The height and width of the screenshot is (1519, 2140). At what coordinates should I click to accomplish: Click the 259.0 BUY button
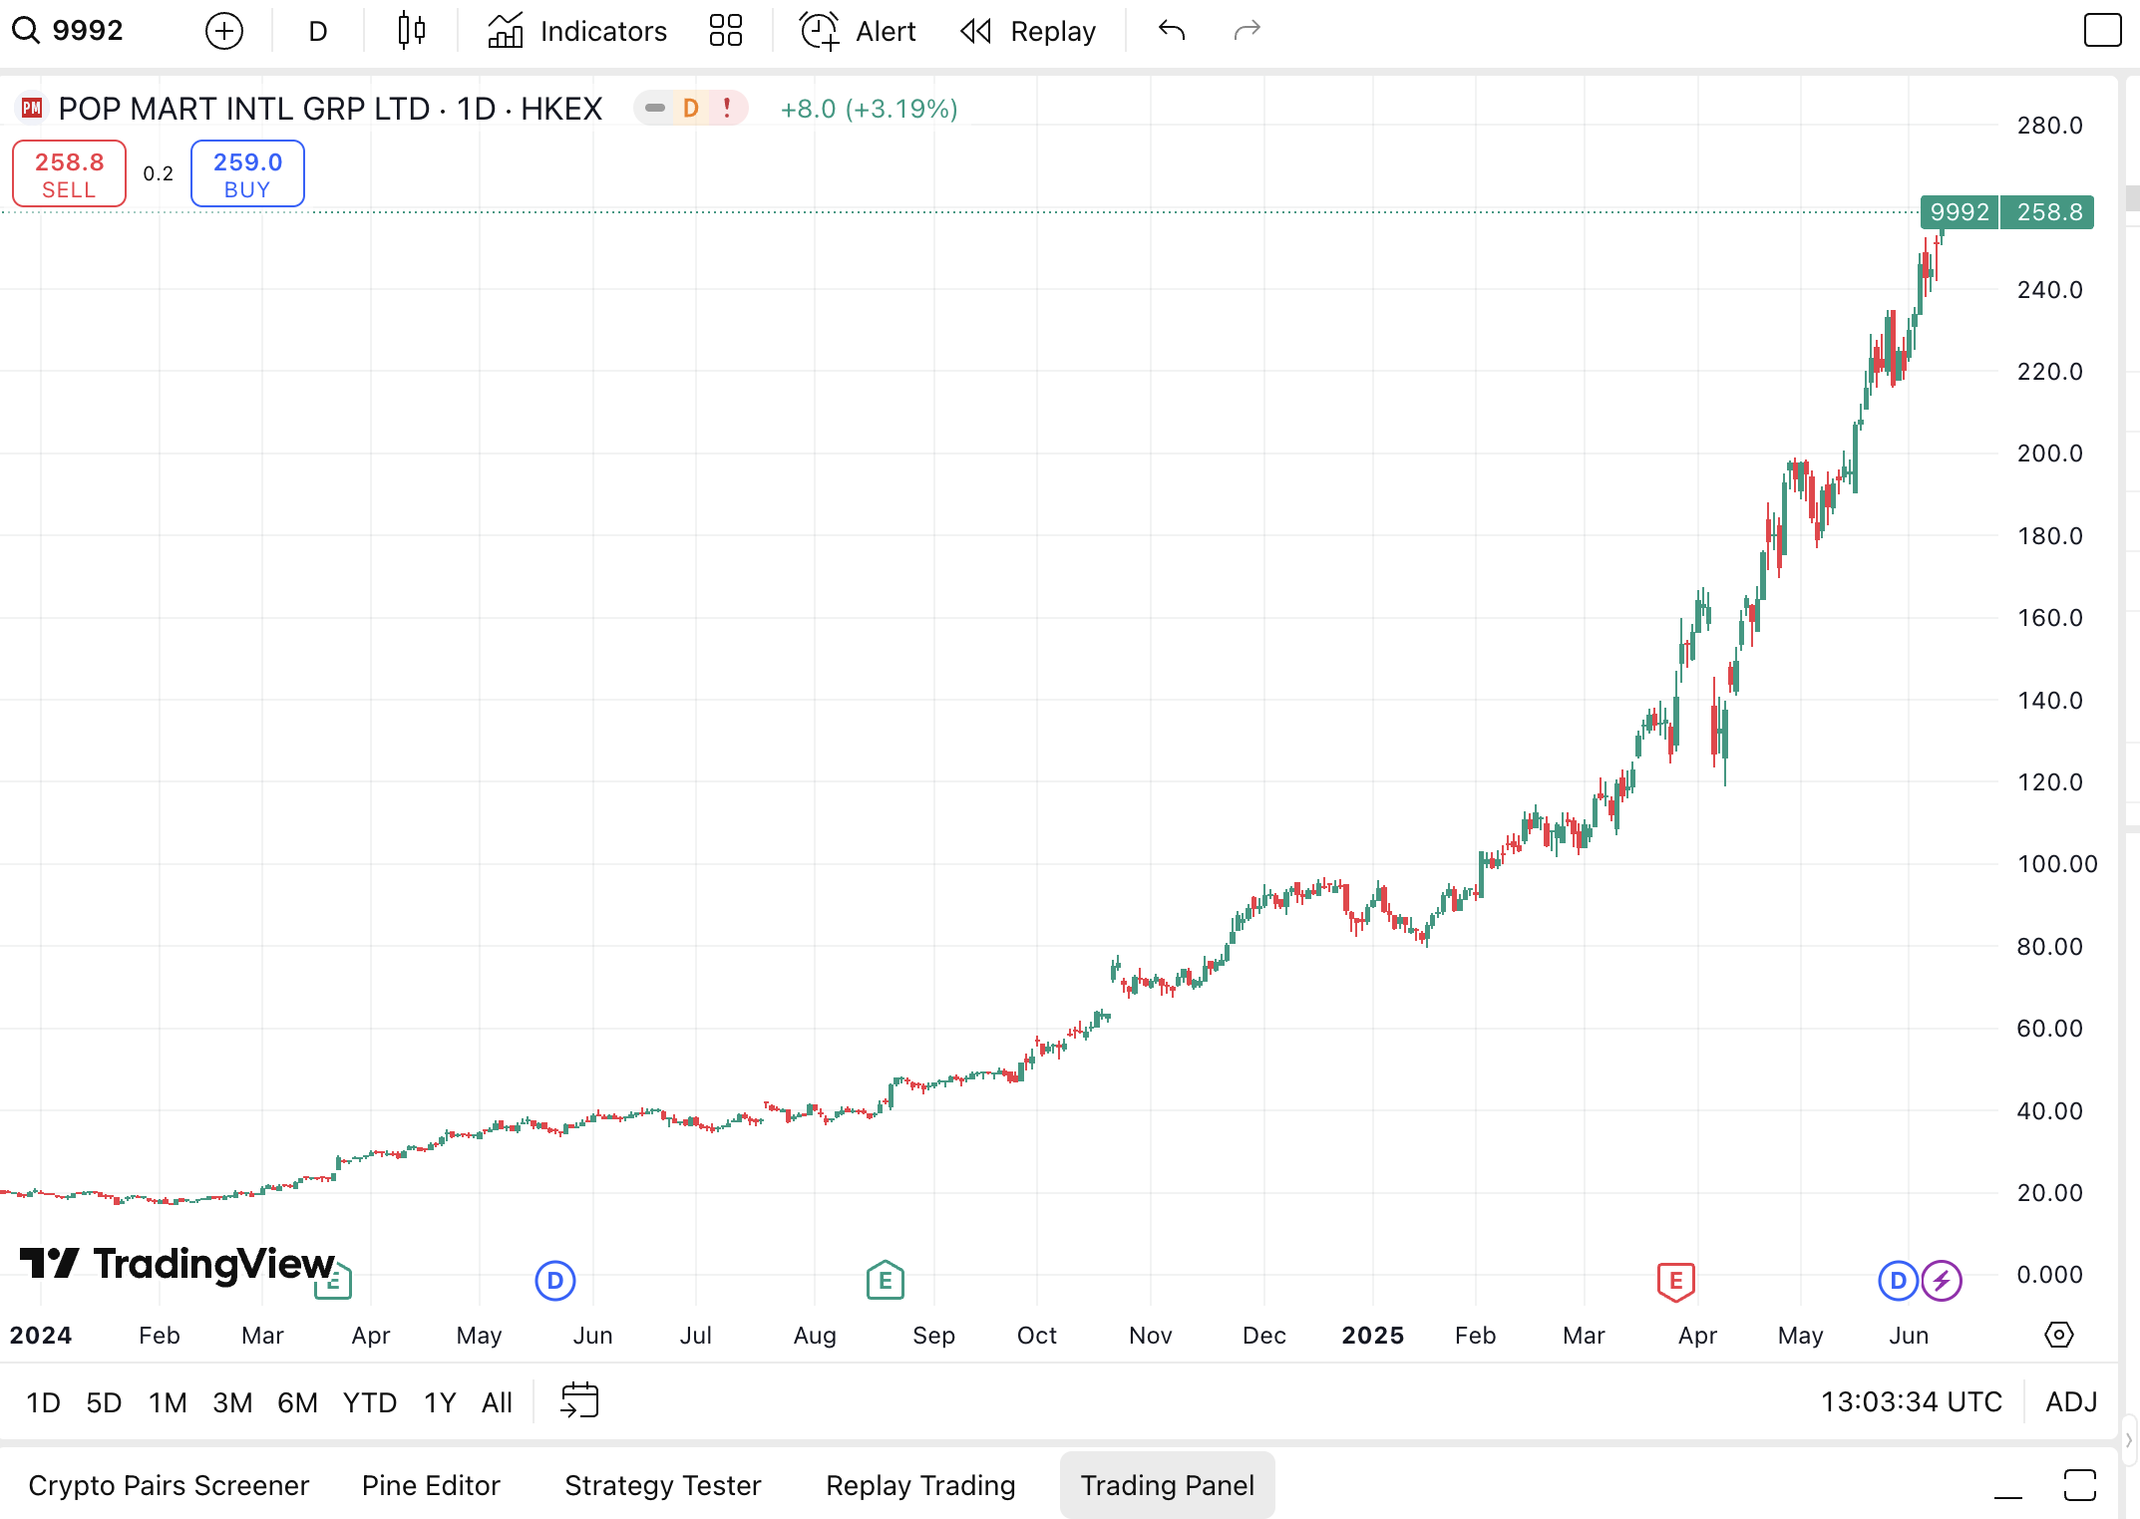click(247, 174)
